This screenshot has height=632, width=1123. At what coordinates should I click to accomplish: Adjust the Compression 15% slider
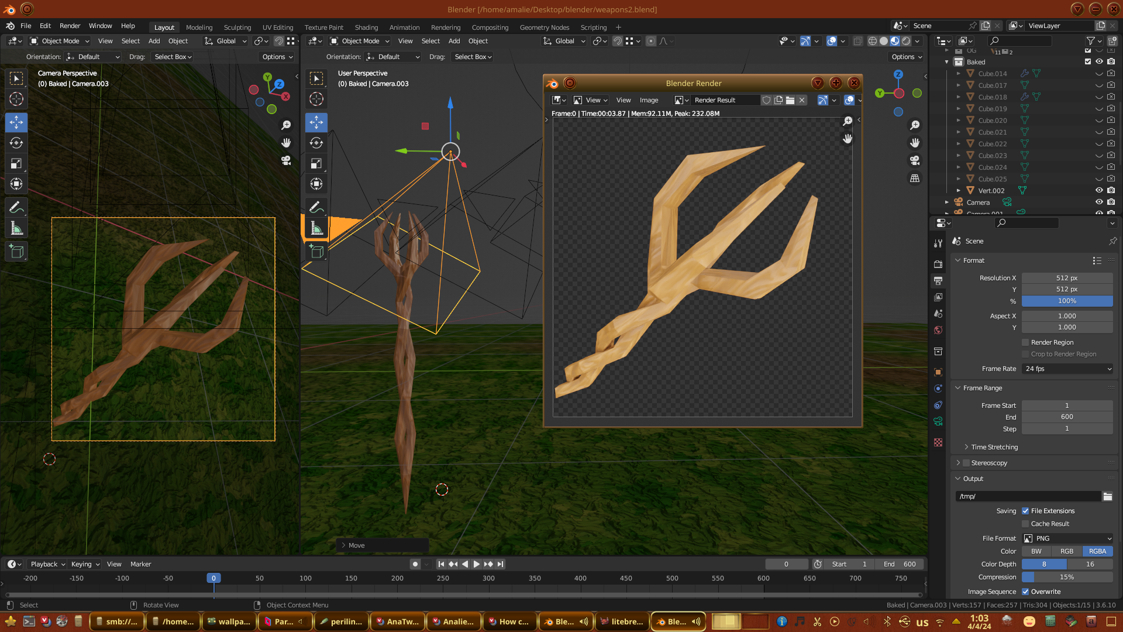pos(1067,577)
